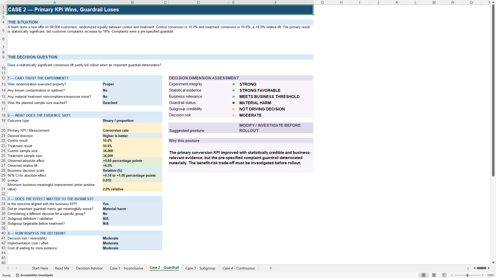Screen dimensions: 496x278
Task: Select Cost of waiting 'Moderate' cell
Action: [x=132, y=248]
